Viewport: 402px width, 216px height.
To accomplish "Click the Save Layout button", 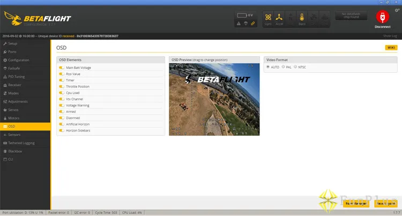I will [385, 204].
